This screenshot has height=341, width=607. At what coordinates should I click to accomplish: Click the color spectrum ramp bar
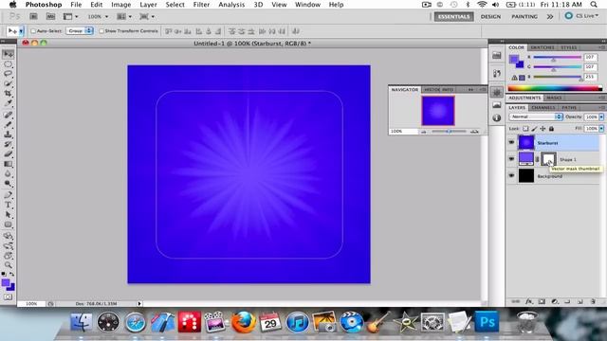coord(555,88)
